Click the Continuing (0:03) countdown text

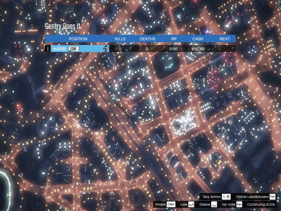point(261,204)
